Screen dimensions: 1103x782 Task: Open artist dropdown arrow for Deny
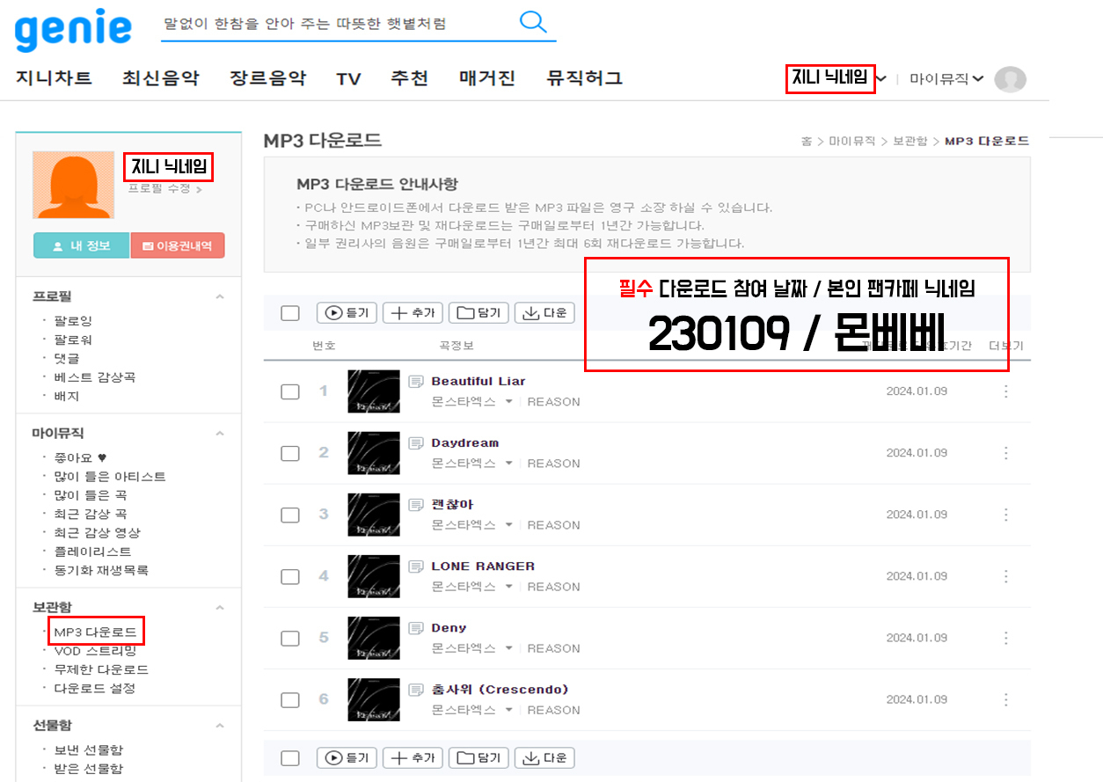coord(508,648)
